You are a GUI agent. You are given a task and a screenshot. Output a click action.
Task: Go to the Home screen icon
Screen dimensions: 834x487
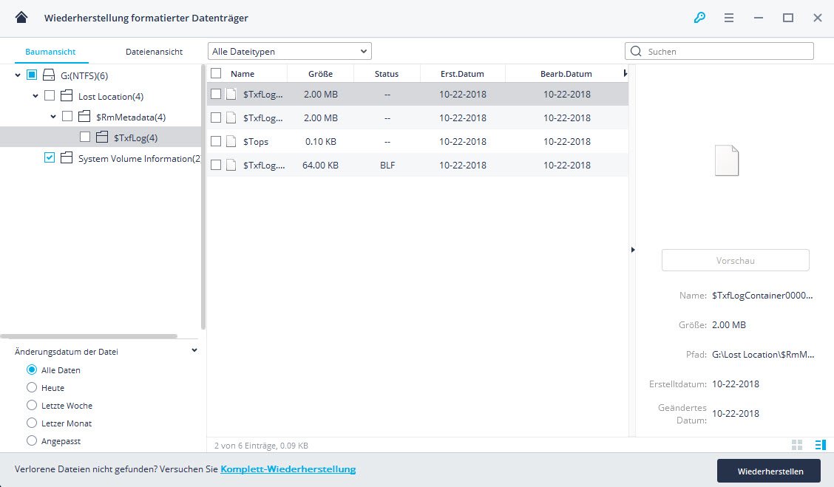21,18
